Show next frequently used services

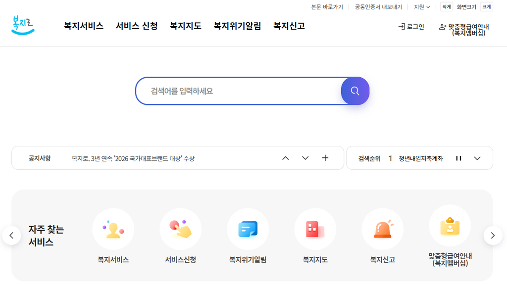[x=493, y=236]
